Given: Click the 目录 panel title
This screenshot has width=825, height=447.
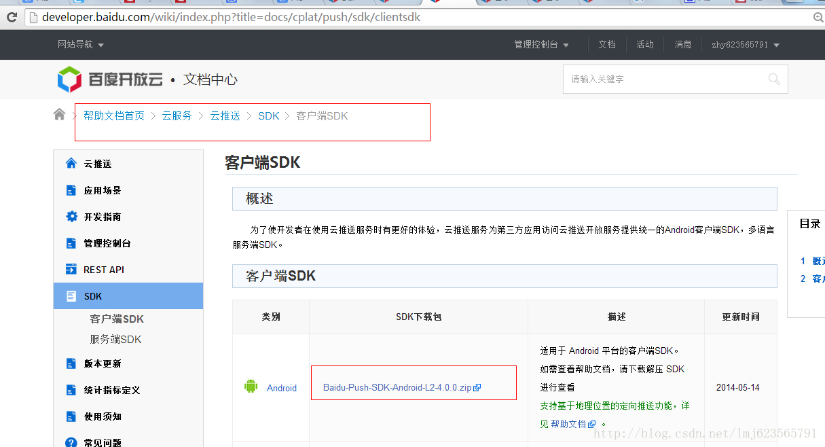Looking at the screenshot, I should [x=810, y=224].
